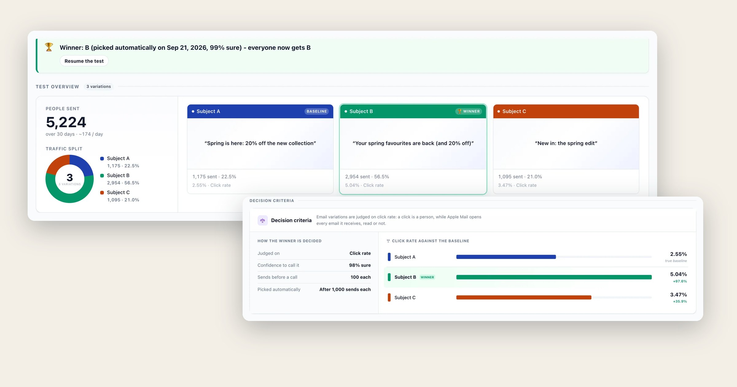The image size is (737, 387).
Task: Click "3.47% · Click rate" on Subject C card
Action: [x=517, y=185]
